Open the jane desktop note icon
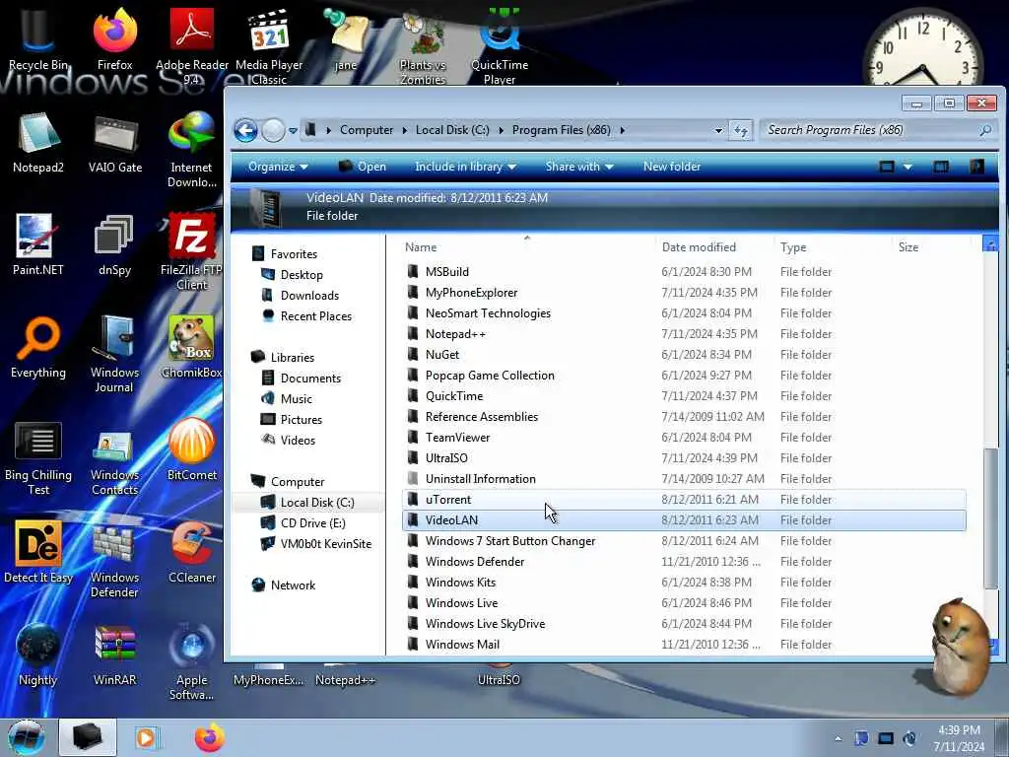This screenshot has width=1009, height=757. click(346, 38)
